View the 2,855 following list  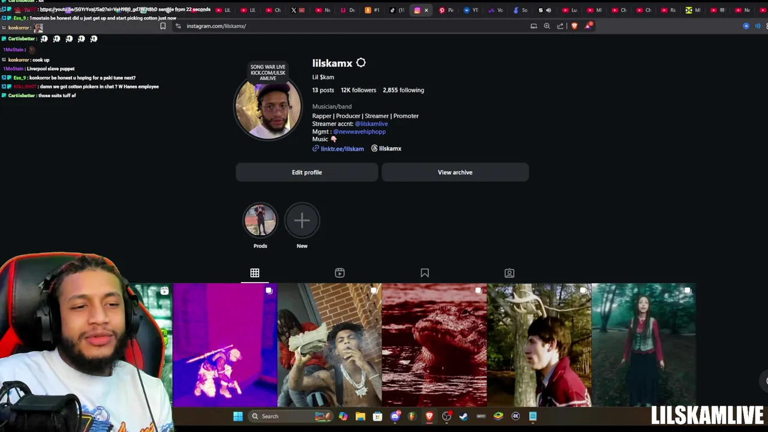coord(403,90)
